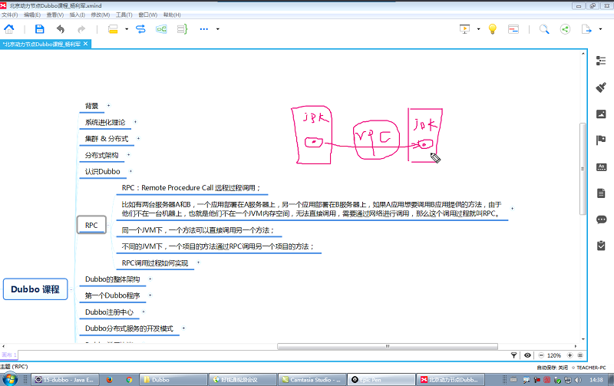Expand the 认识Dubbo topic
Viewport: 614px width, 386px height.
130,171
